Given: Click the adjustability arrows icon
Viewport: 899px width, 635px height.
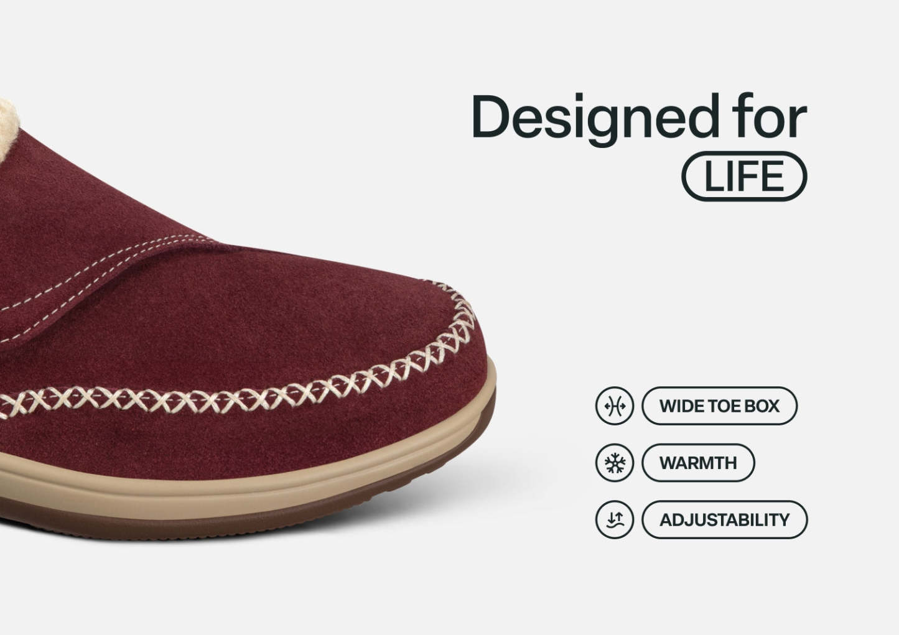Looking at the screenshot, I should coord(614,519).
